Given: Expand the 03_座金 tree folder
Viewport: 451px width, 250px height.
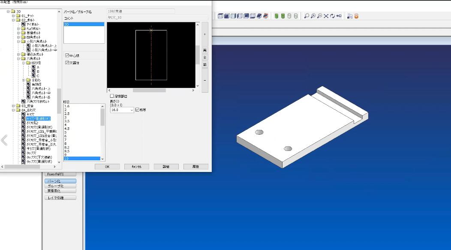Looking at the screenshot, I should [x=13, y=105].
